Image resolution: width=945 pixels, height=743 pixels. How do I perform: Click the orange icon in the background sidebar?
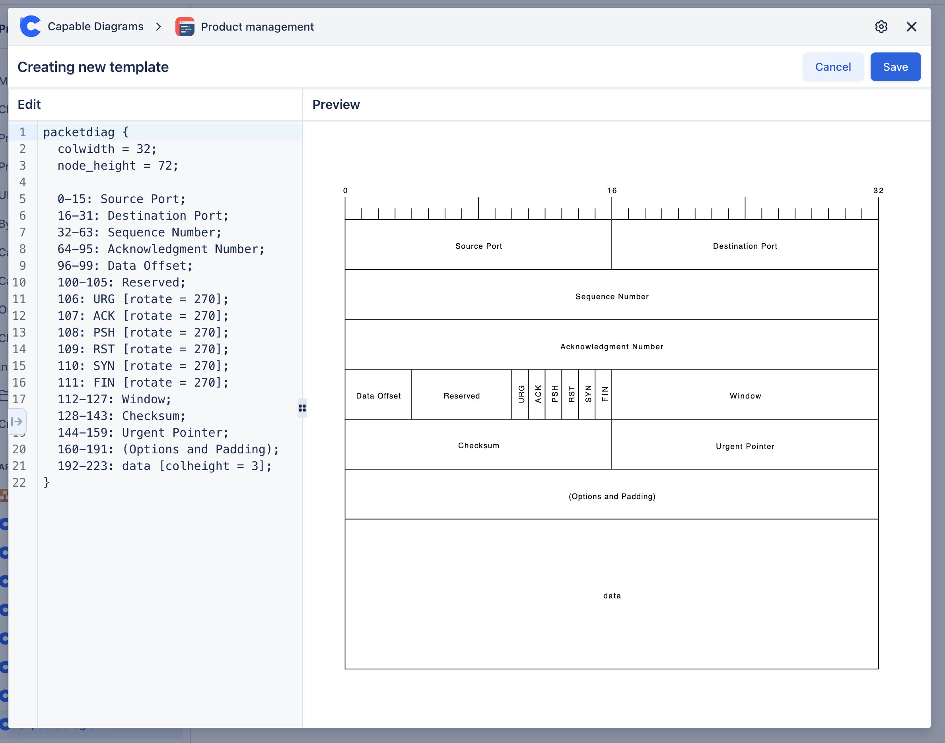pyautogui.click(x=5, y=495)
